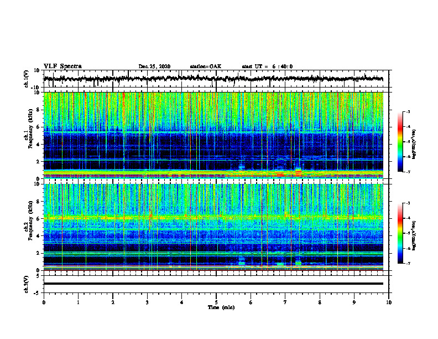Click the "-5" tick of ch.3(V) axis

37,293
